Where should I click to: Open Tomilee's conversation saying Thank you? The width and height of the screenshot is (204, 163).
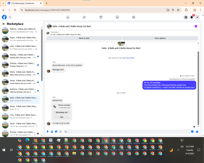(x=20, y=65)
